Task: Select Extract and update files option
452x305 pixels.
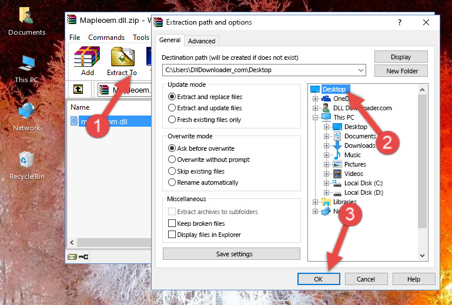Action: click(205, 108)
